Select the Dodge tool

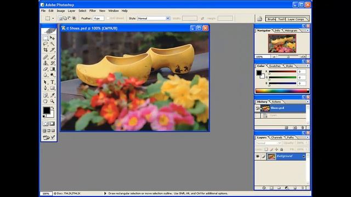[52, 75]
